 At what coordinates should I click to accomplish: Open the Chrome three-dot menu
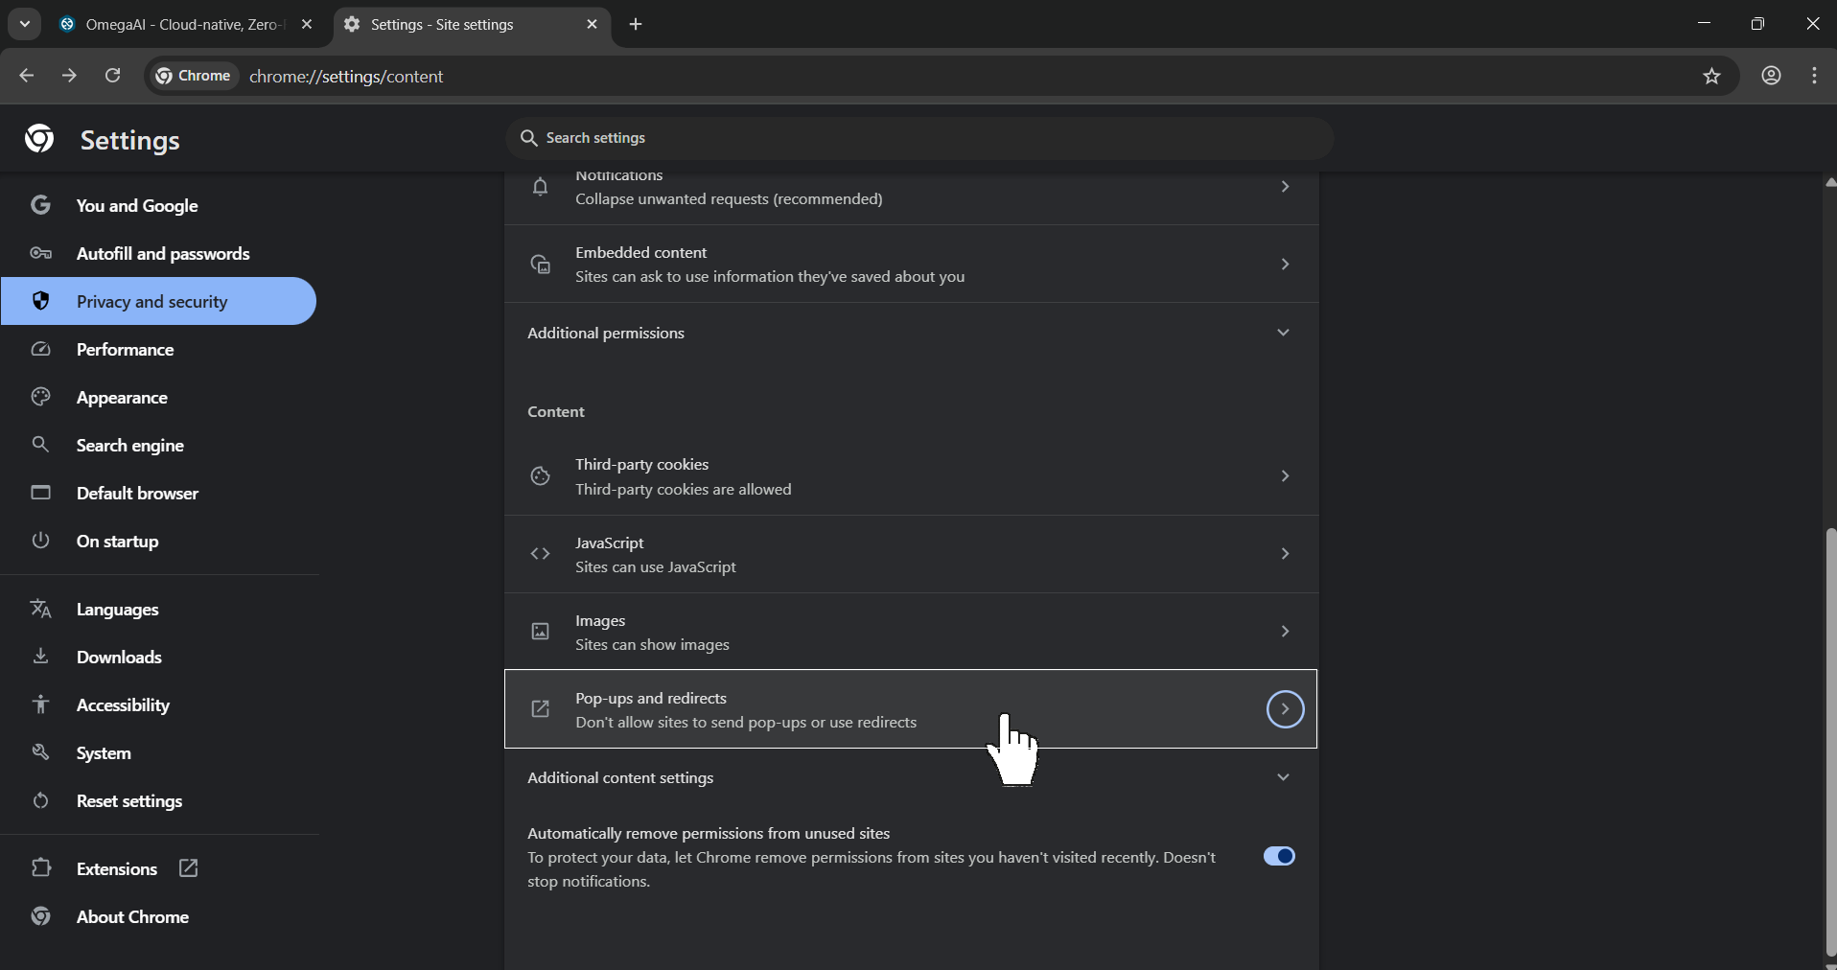[x=1814, y=77]
